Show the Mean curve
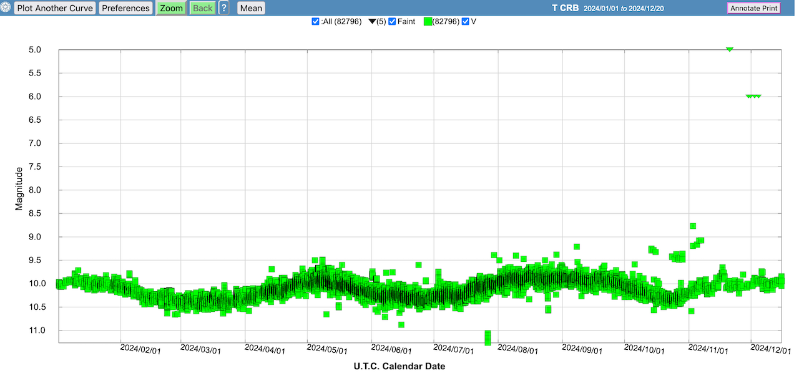The height and width of the screenshot is (376, 799). click(x=251, y=8)
